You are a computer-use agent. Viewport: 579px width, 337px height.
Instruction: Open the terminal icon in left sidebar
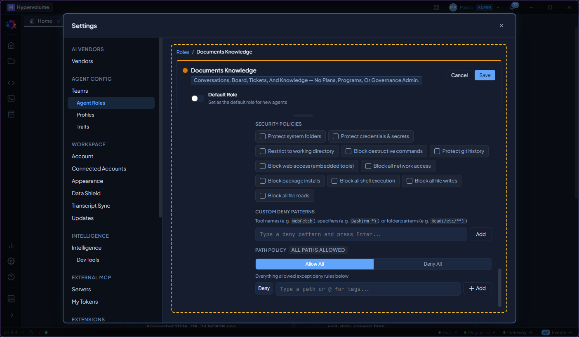coord(11,98)
